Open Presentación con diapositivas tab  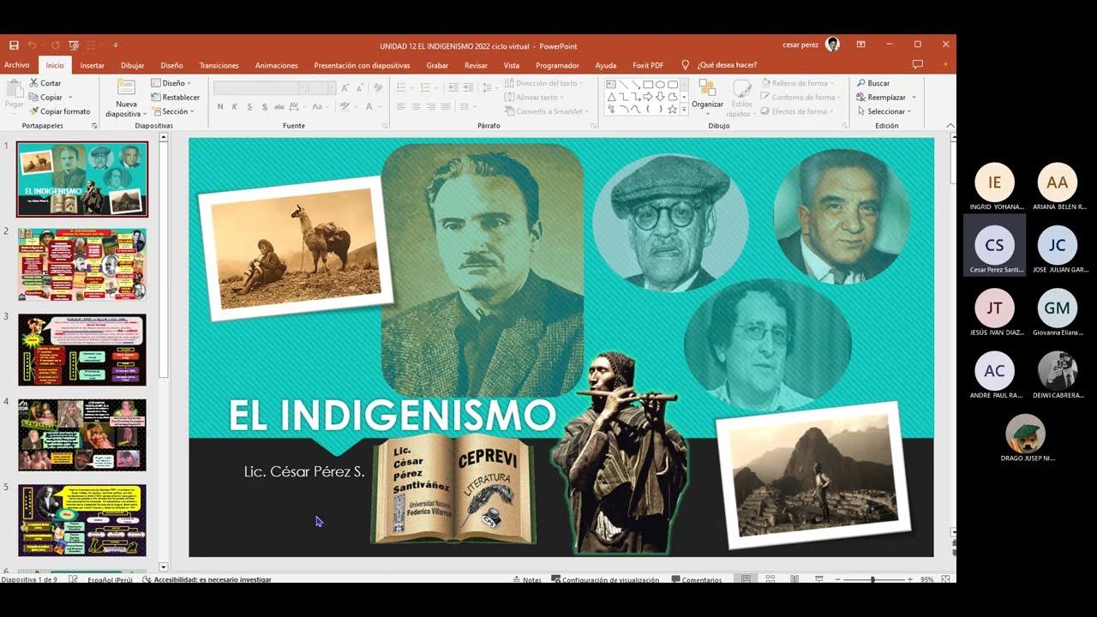[x=362, y=65]
